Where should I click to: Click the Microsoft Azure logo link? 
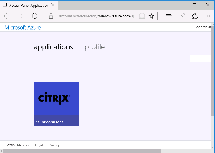(23, 28)
